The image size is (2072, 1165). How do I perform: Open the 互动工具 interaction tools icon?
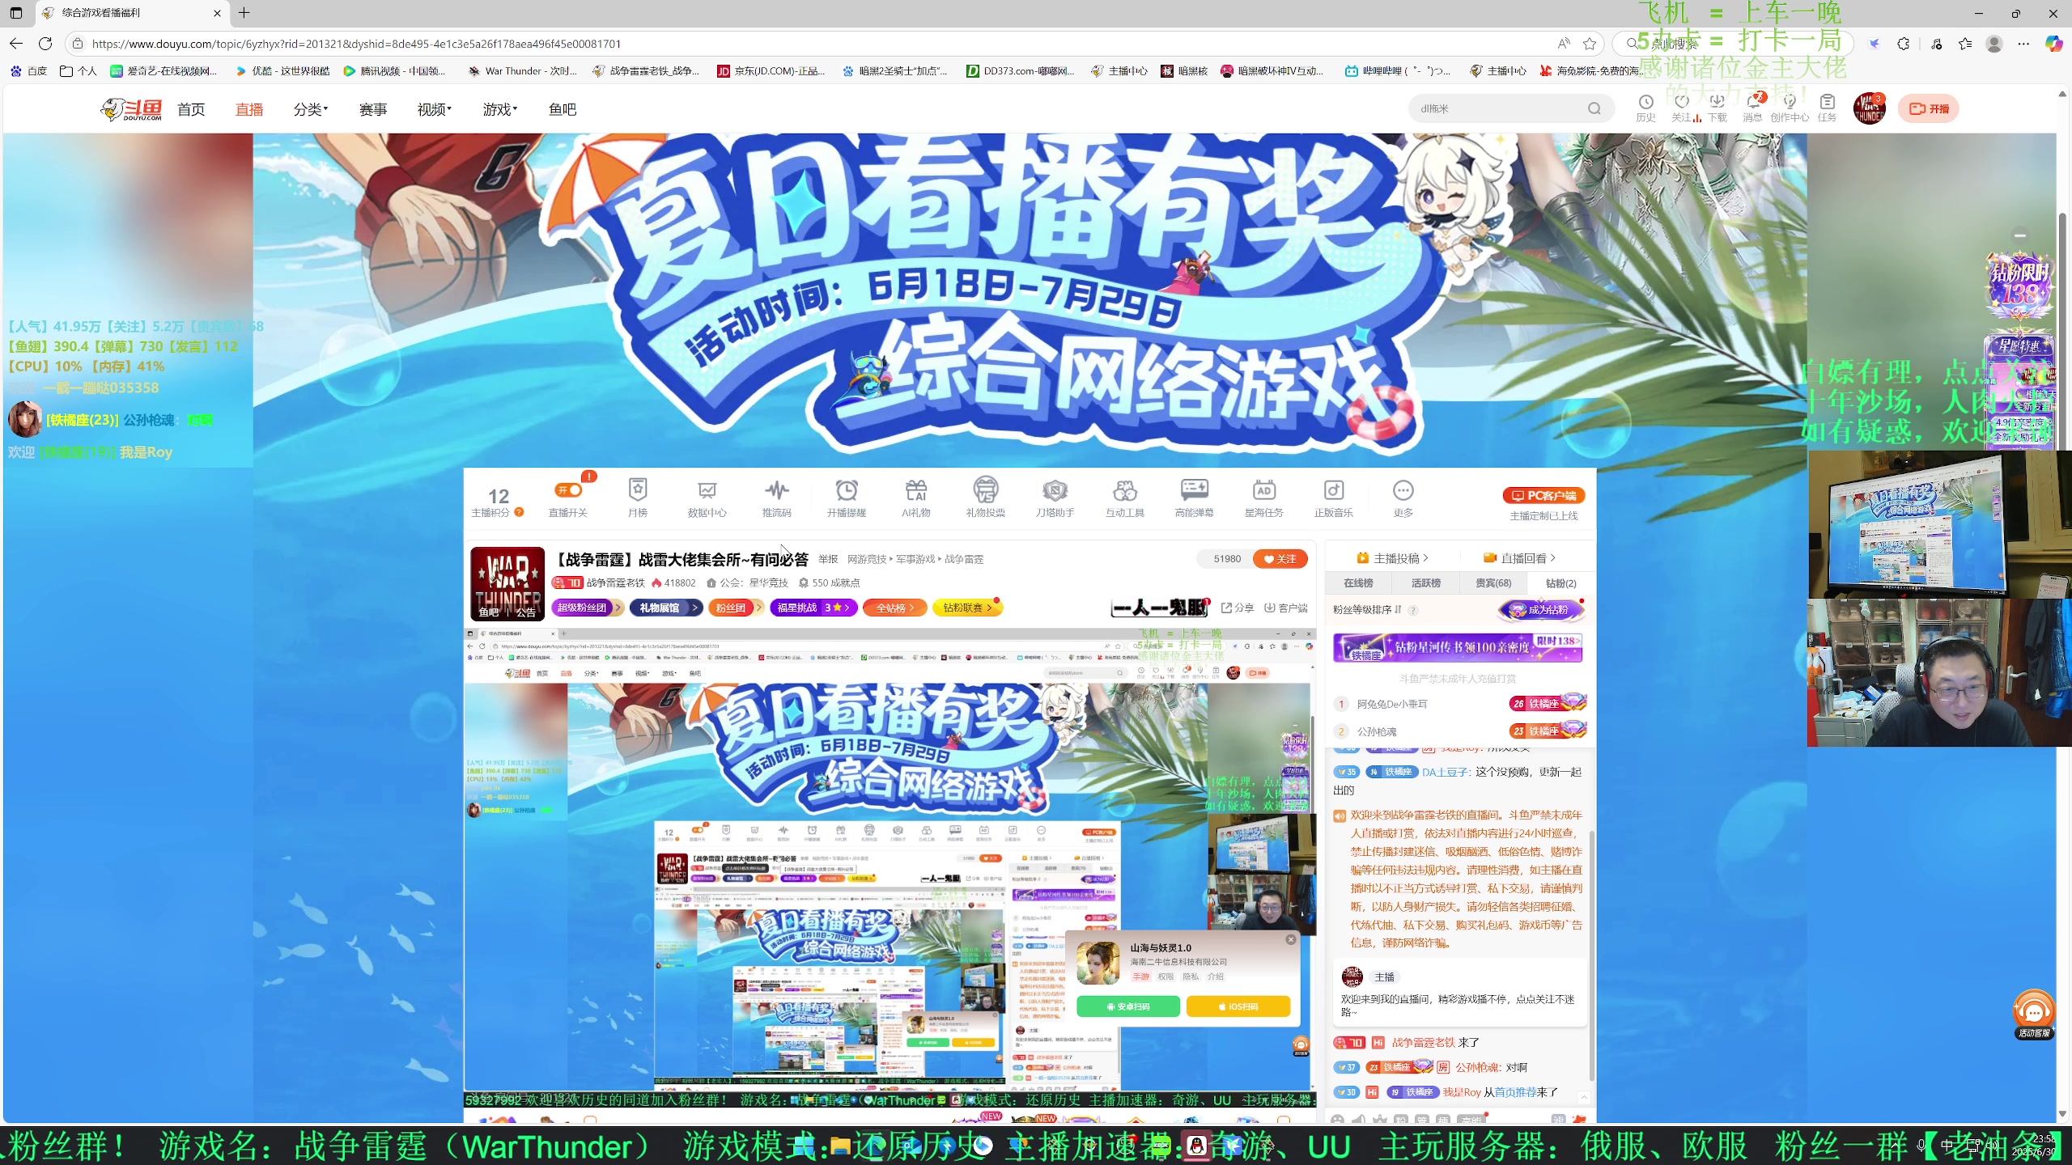pyautogui.click(x=1125, y=497)
